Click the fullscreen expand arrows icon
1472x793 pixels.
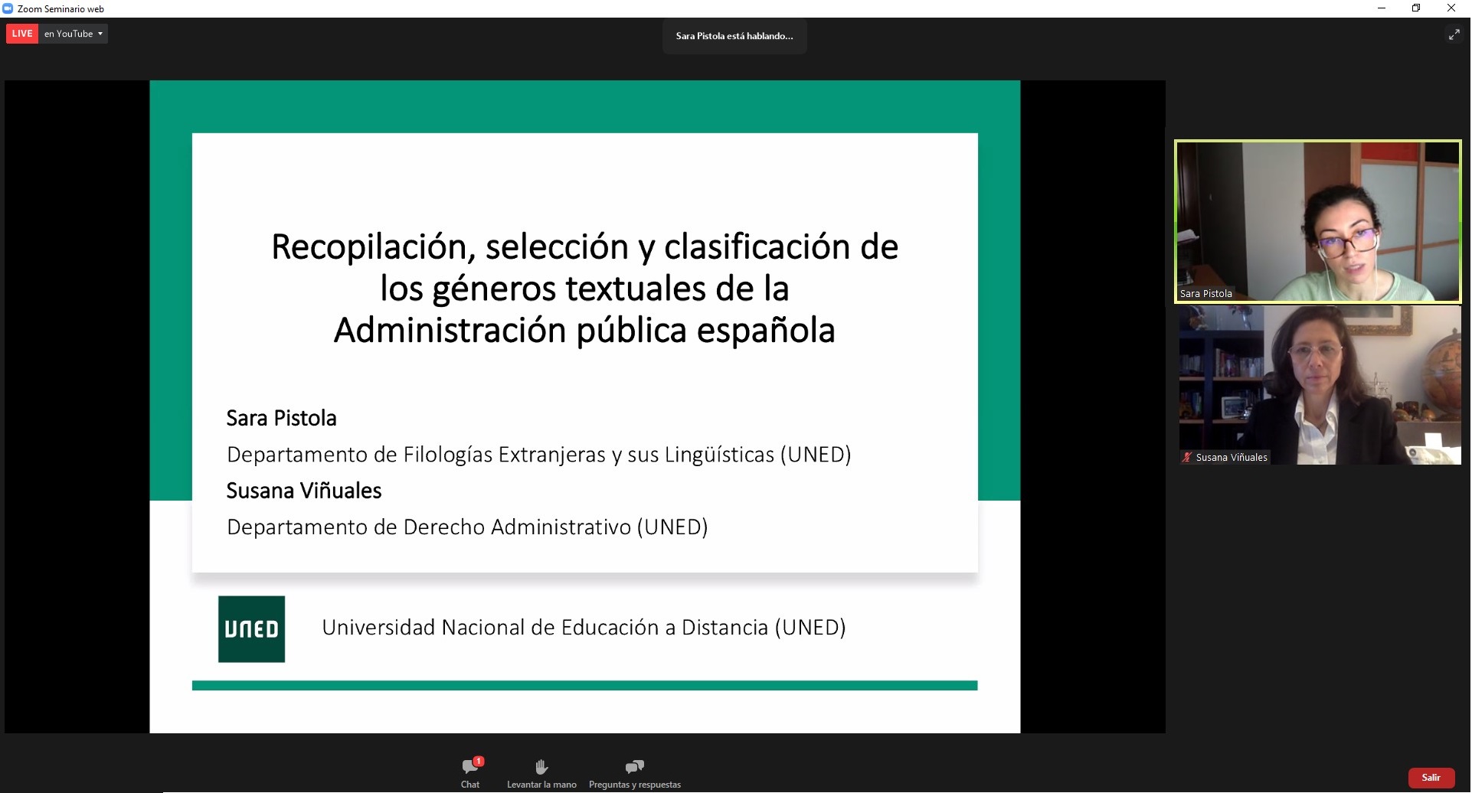coord(1454,34)
